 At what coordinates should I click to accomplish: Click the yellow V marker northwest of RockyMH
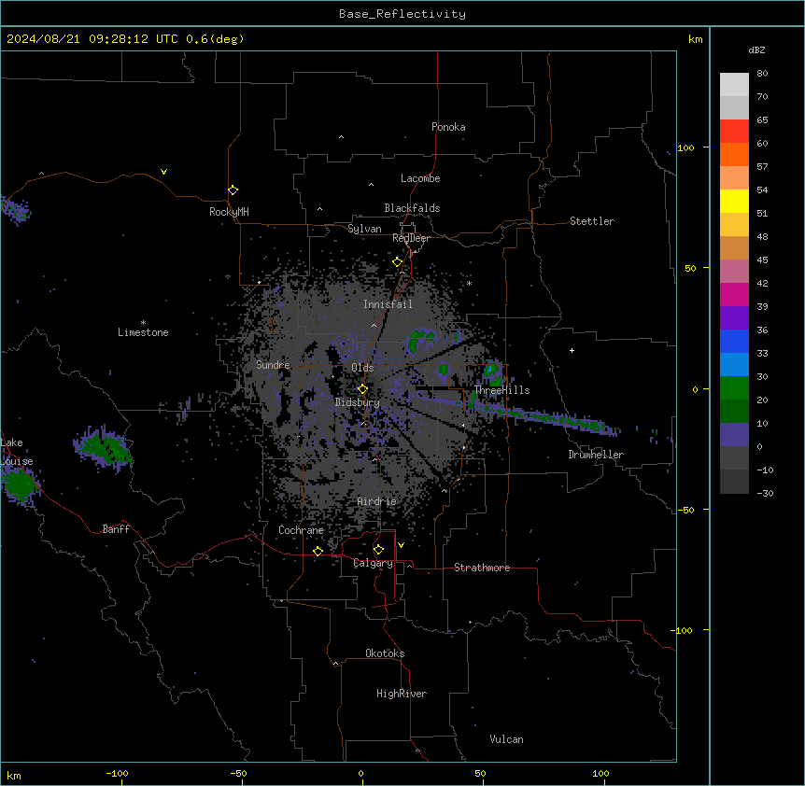tap(163, 172)
